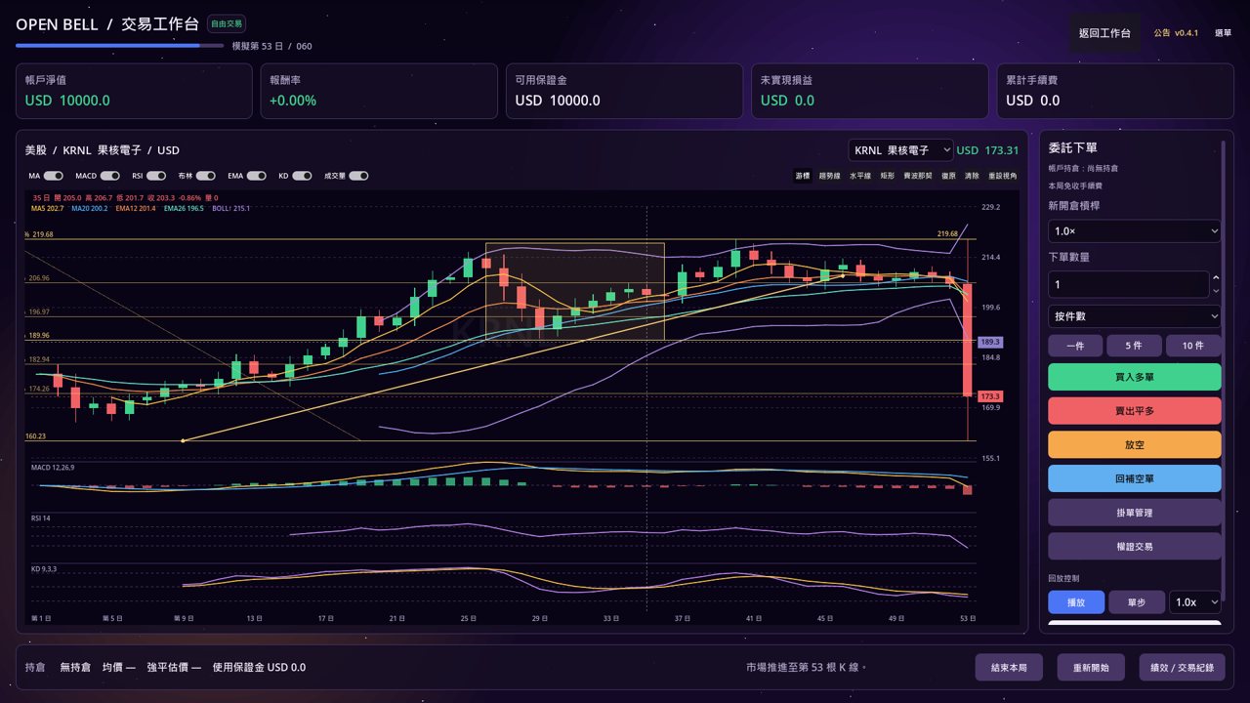Click 結束本局 to end the round
Image resolution: width=1250 pixels, height=703 pixels.
[x=1009, y=668]
